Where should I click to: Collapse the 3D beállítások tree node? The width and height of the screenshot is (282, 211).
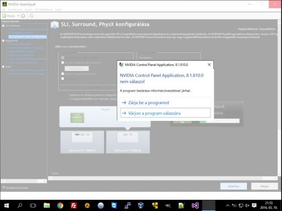point(3,26)
